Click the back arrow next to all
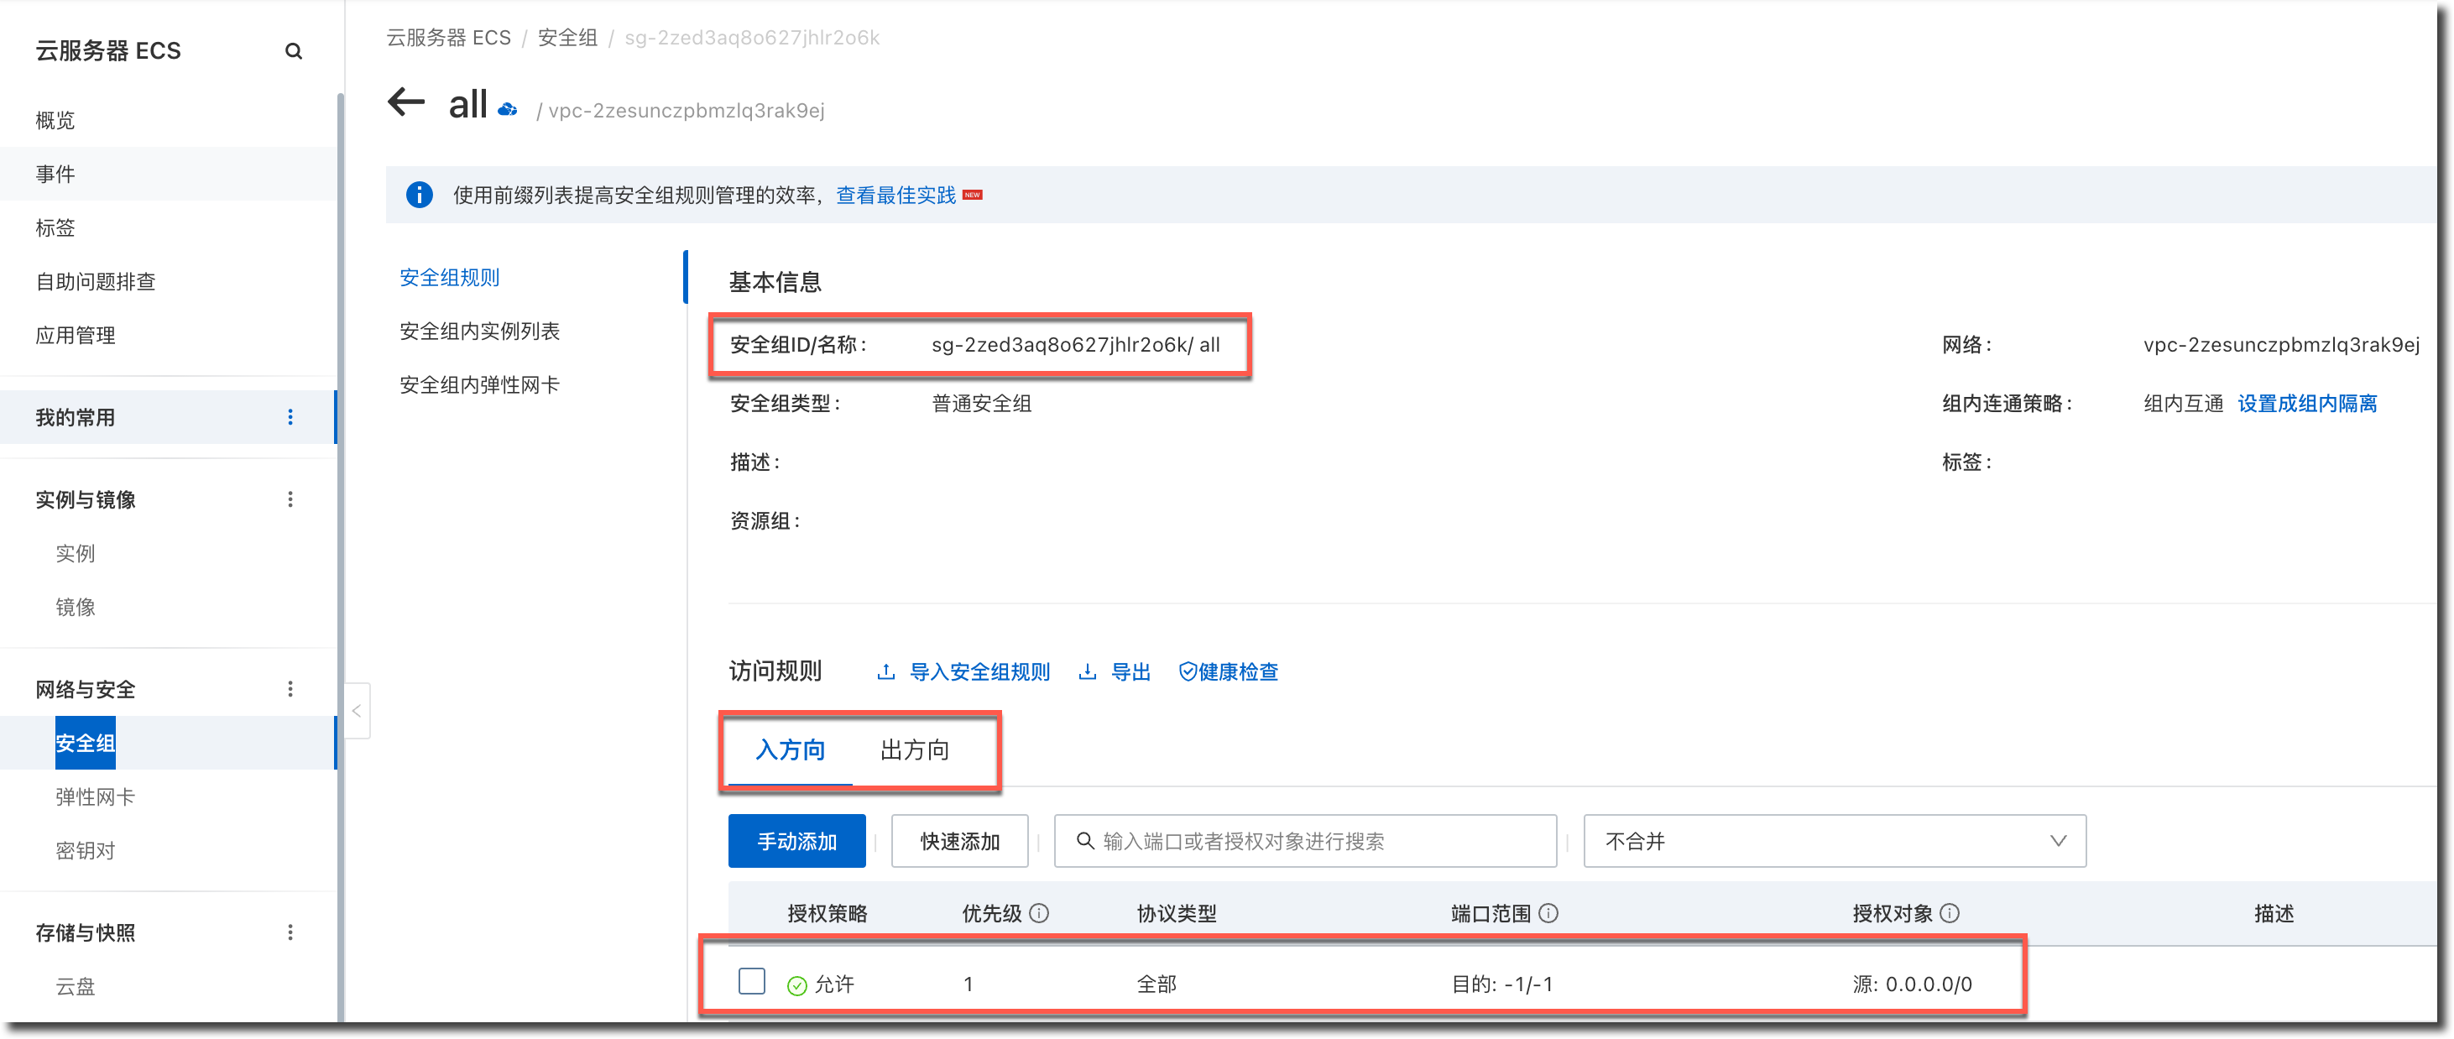2454x1039 pixels. 407,102
